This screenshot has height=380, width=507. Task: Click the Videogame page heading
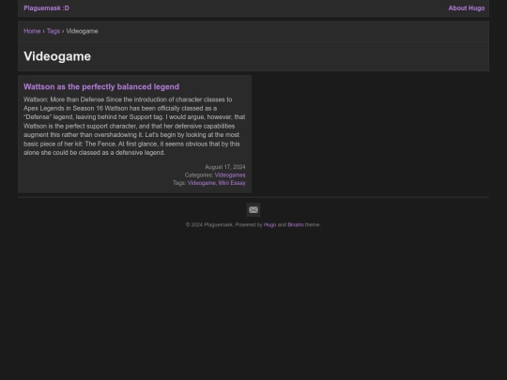[x=57, y=56]
